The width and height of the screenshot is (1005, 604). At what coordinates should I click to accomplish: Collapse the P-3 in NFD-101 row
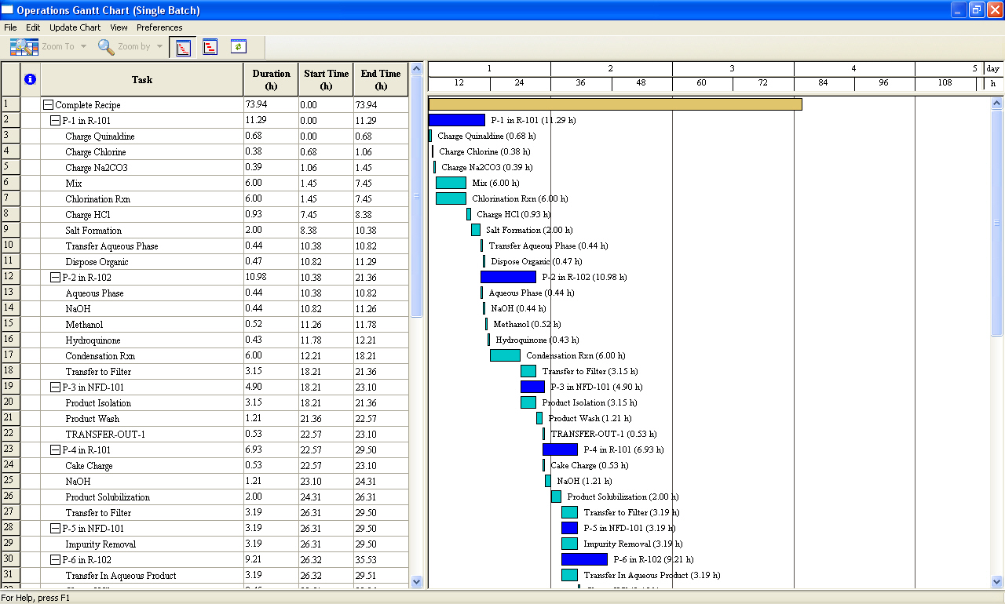pyautogui.click(x=55, y=388)
